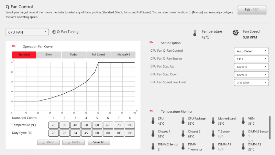Click the MotherBoard thermometer icon
This screenshot has width=275, height=155.
tap(213, 121)
